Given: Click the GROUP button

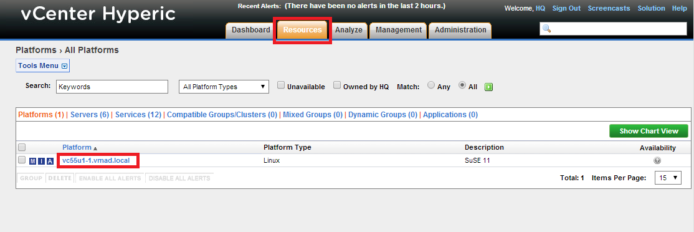Looking at the screenshot, I should [31, 178].
